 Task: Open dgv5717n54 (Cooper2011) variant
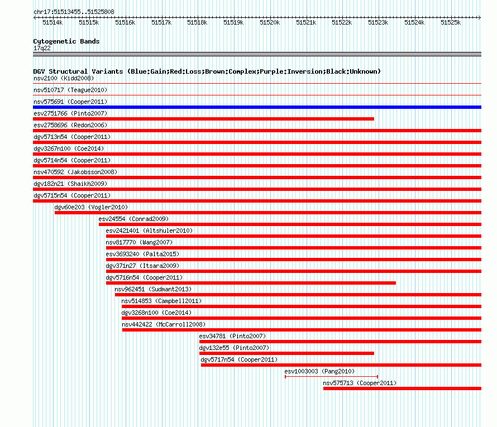tap(239, 359)
